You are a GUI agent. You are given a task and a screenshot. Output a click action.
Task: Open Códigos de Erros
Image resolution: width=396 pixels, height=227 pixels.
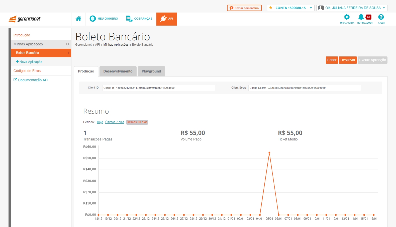(x=27, y=71)
